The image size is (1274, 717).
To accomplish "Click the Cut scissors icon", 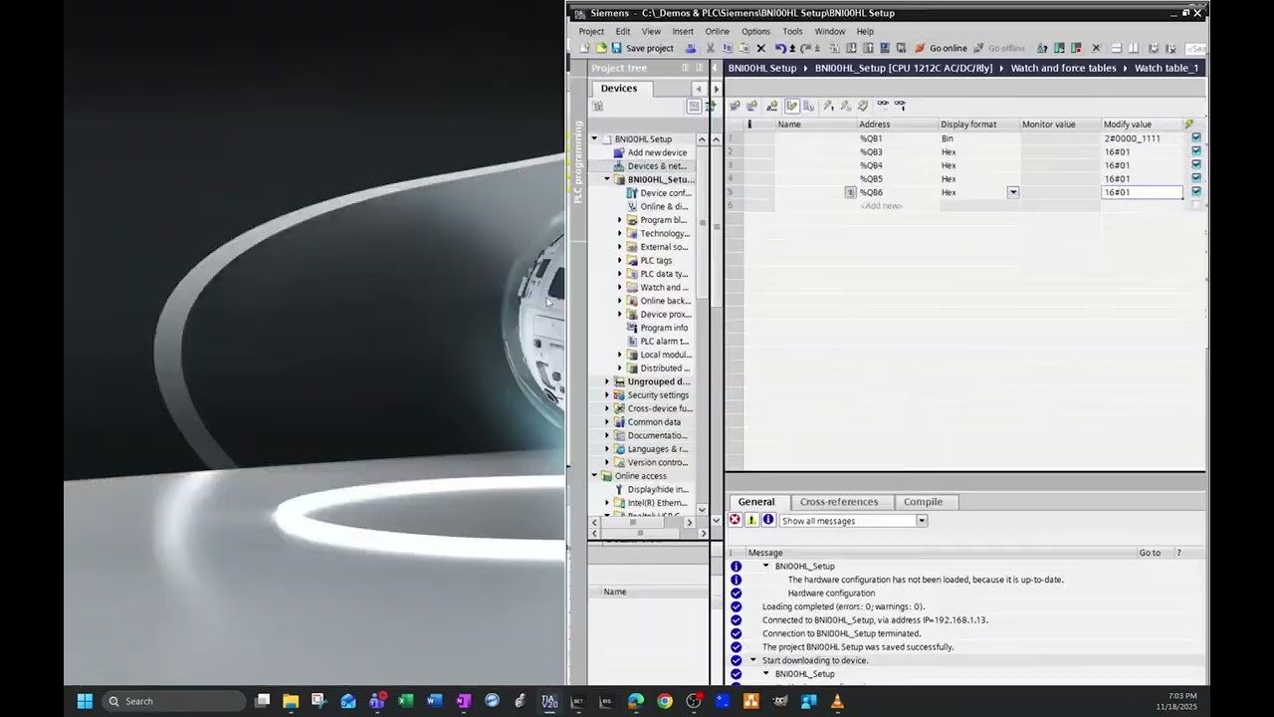I will [x=710, y=48].
